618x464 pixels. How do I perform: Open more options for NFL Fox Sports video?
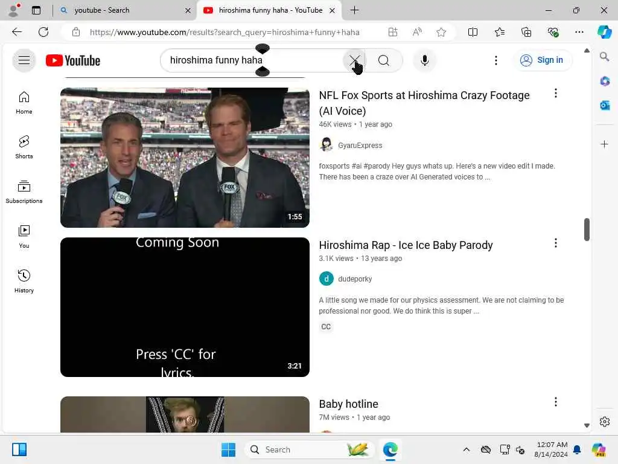pyautogui.click(x=556, y=93)
